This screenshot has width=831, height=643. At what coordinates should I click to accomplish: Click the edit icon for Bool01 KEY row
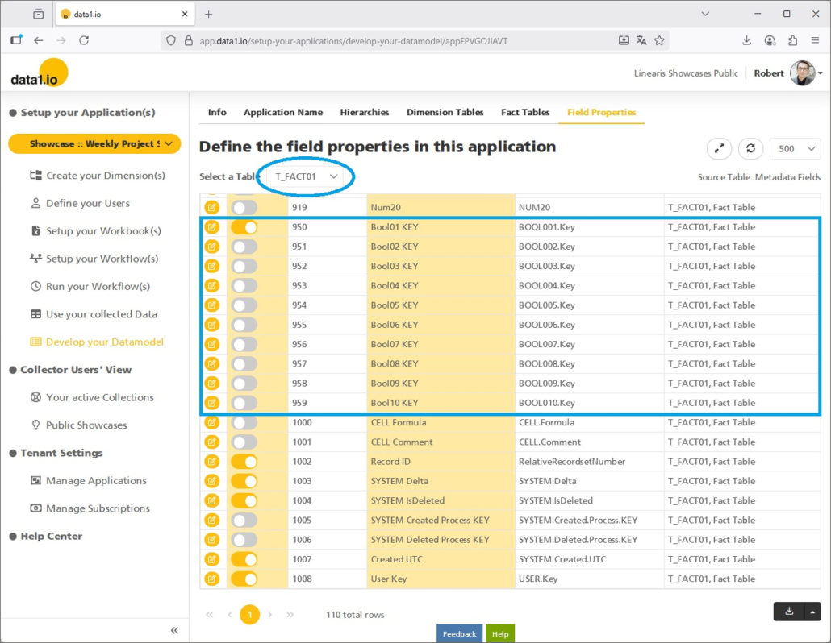tap(211, 227)
